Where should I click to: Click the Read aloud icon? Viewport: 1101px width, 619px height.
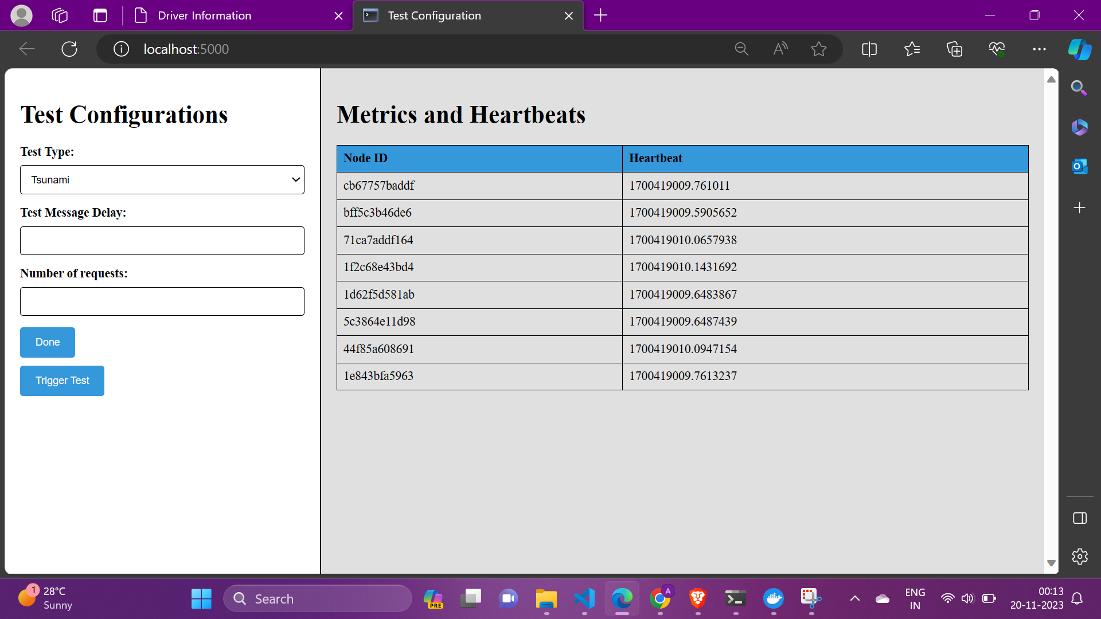(x=780, y=49)
